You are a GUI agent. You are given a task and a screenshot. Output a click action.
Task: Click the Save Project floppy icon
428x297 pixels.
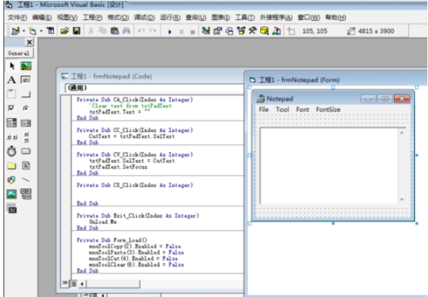(76, 30)
